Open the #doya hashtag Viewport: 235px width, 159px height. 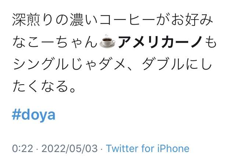(33, 115)
